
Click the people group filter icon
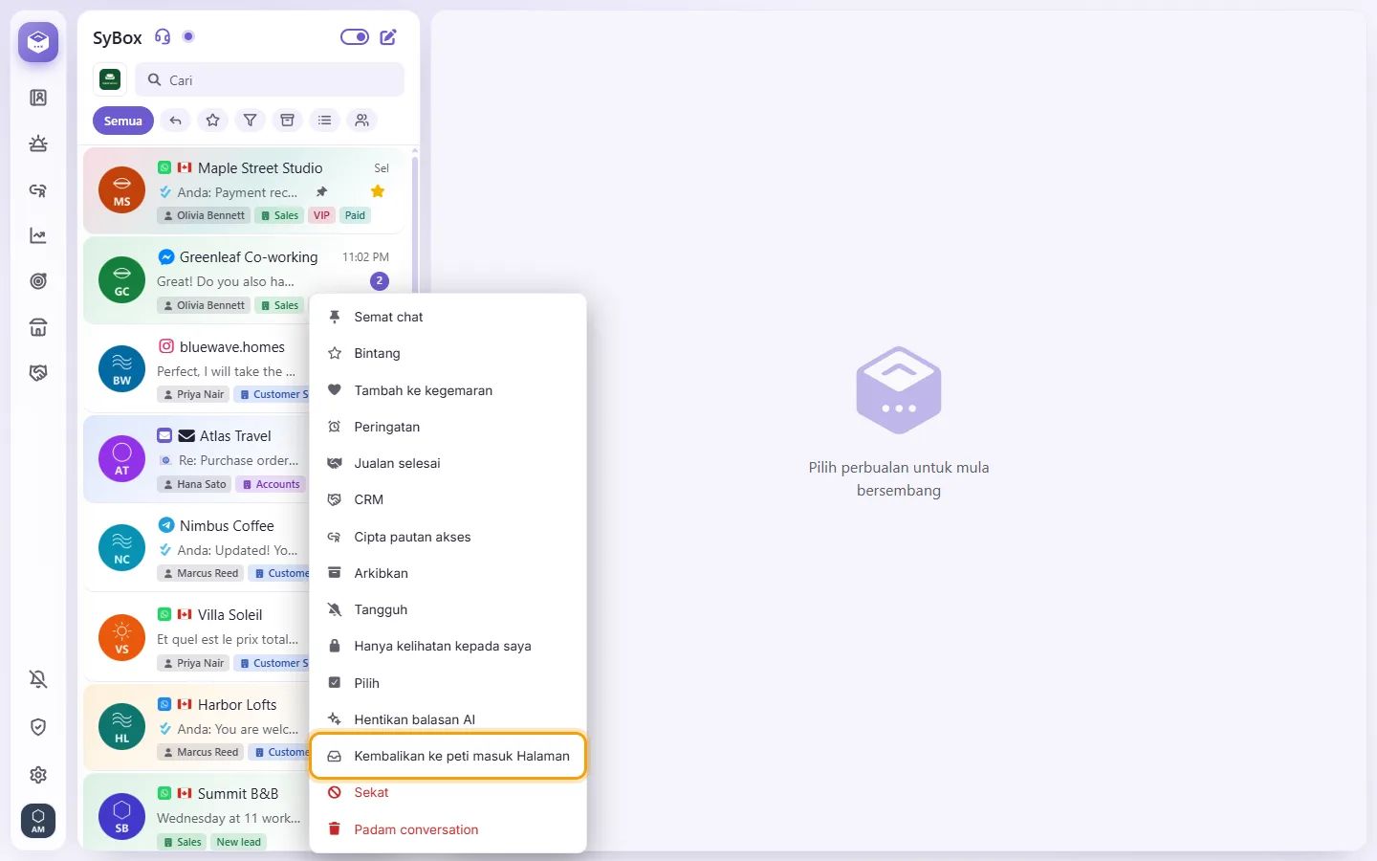(x=362, y=121)
